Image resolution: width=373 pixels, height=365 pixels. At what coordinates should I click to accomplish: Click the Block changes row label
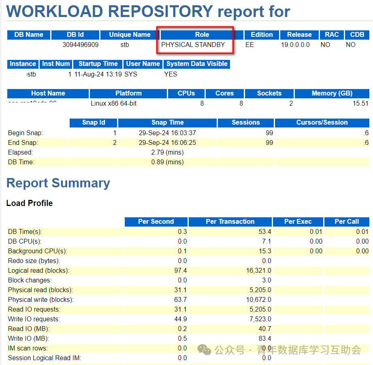coord(30,280)
